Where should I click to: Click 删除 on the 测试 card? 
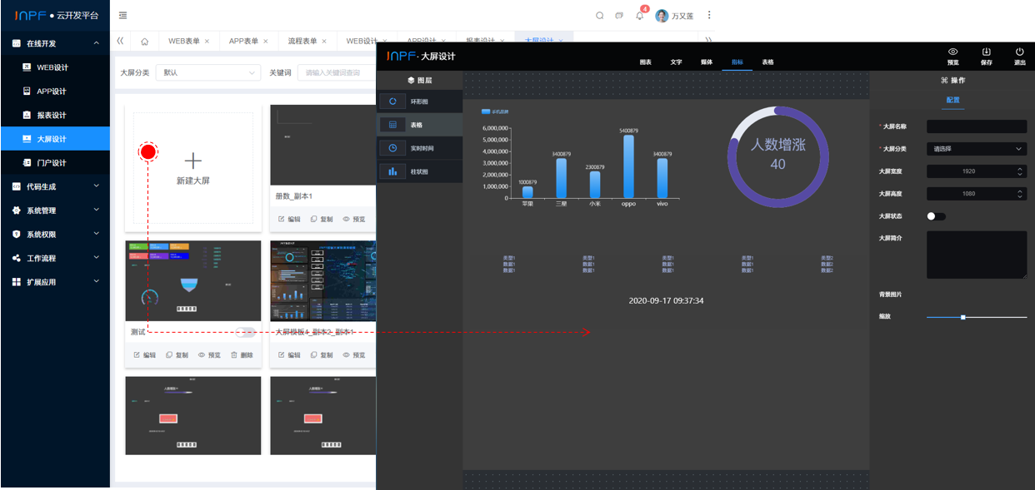tap(242, 354)
